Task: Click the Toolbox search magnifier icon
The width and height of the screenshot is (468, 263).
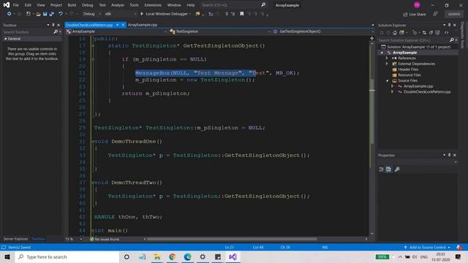Action: click(x=56, y=31)
